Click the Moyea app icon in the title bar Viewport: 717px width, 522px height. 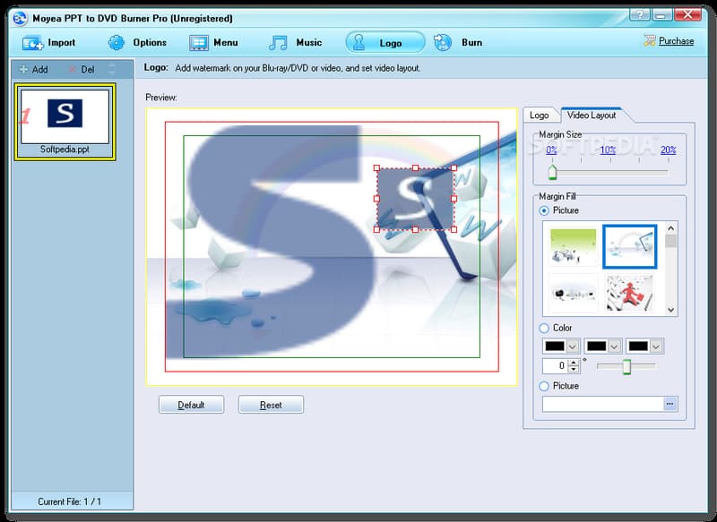tap(20, 18)
